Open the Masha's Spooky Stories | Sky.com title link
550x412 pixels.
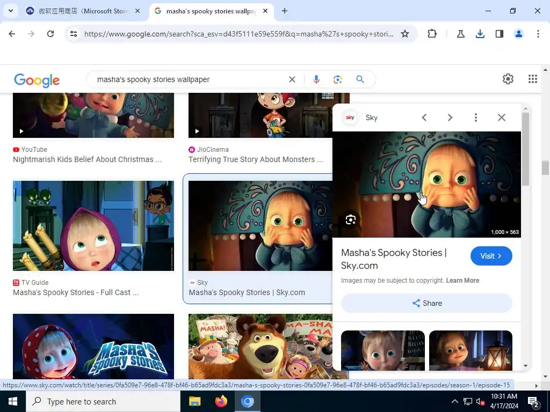(x=394, y=259)
